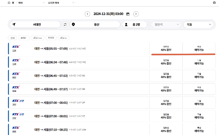Select 일반실 40% 할인 for 06:45 train
Viewport: 219px width, 135px height.
click(x=166, y=76)
